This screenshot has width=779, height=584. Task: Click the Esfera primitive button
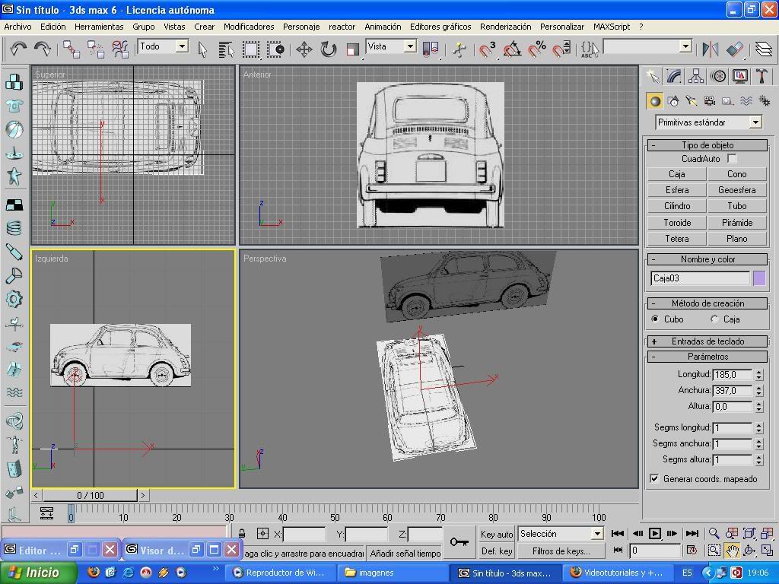pyautogui.click(x=676, y=190)
